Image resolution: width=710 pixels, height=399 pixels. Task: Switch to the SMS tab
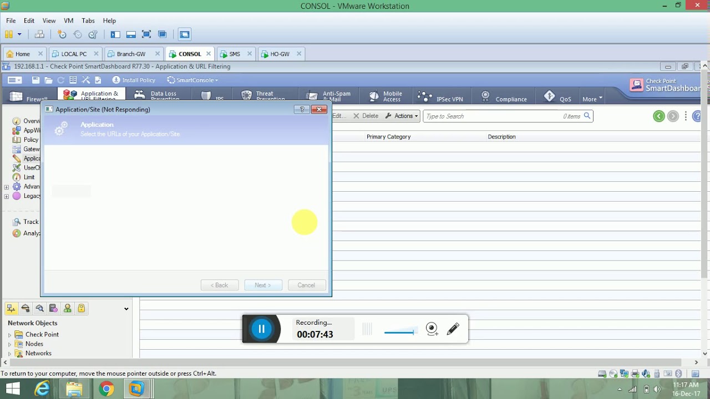point(235,54)
